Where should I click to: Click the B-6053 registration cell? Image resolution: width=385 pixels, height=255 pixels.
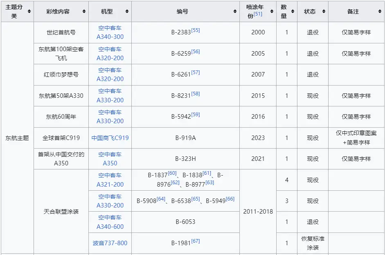coord(185,222)
